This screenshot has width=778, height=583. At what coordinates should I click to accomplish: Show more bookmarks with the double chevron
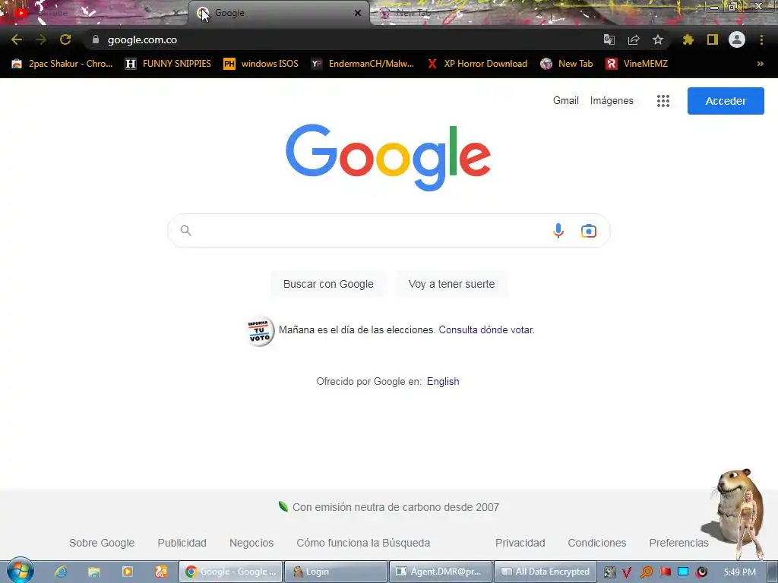click(x=760, y=64)
